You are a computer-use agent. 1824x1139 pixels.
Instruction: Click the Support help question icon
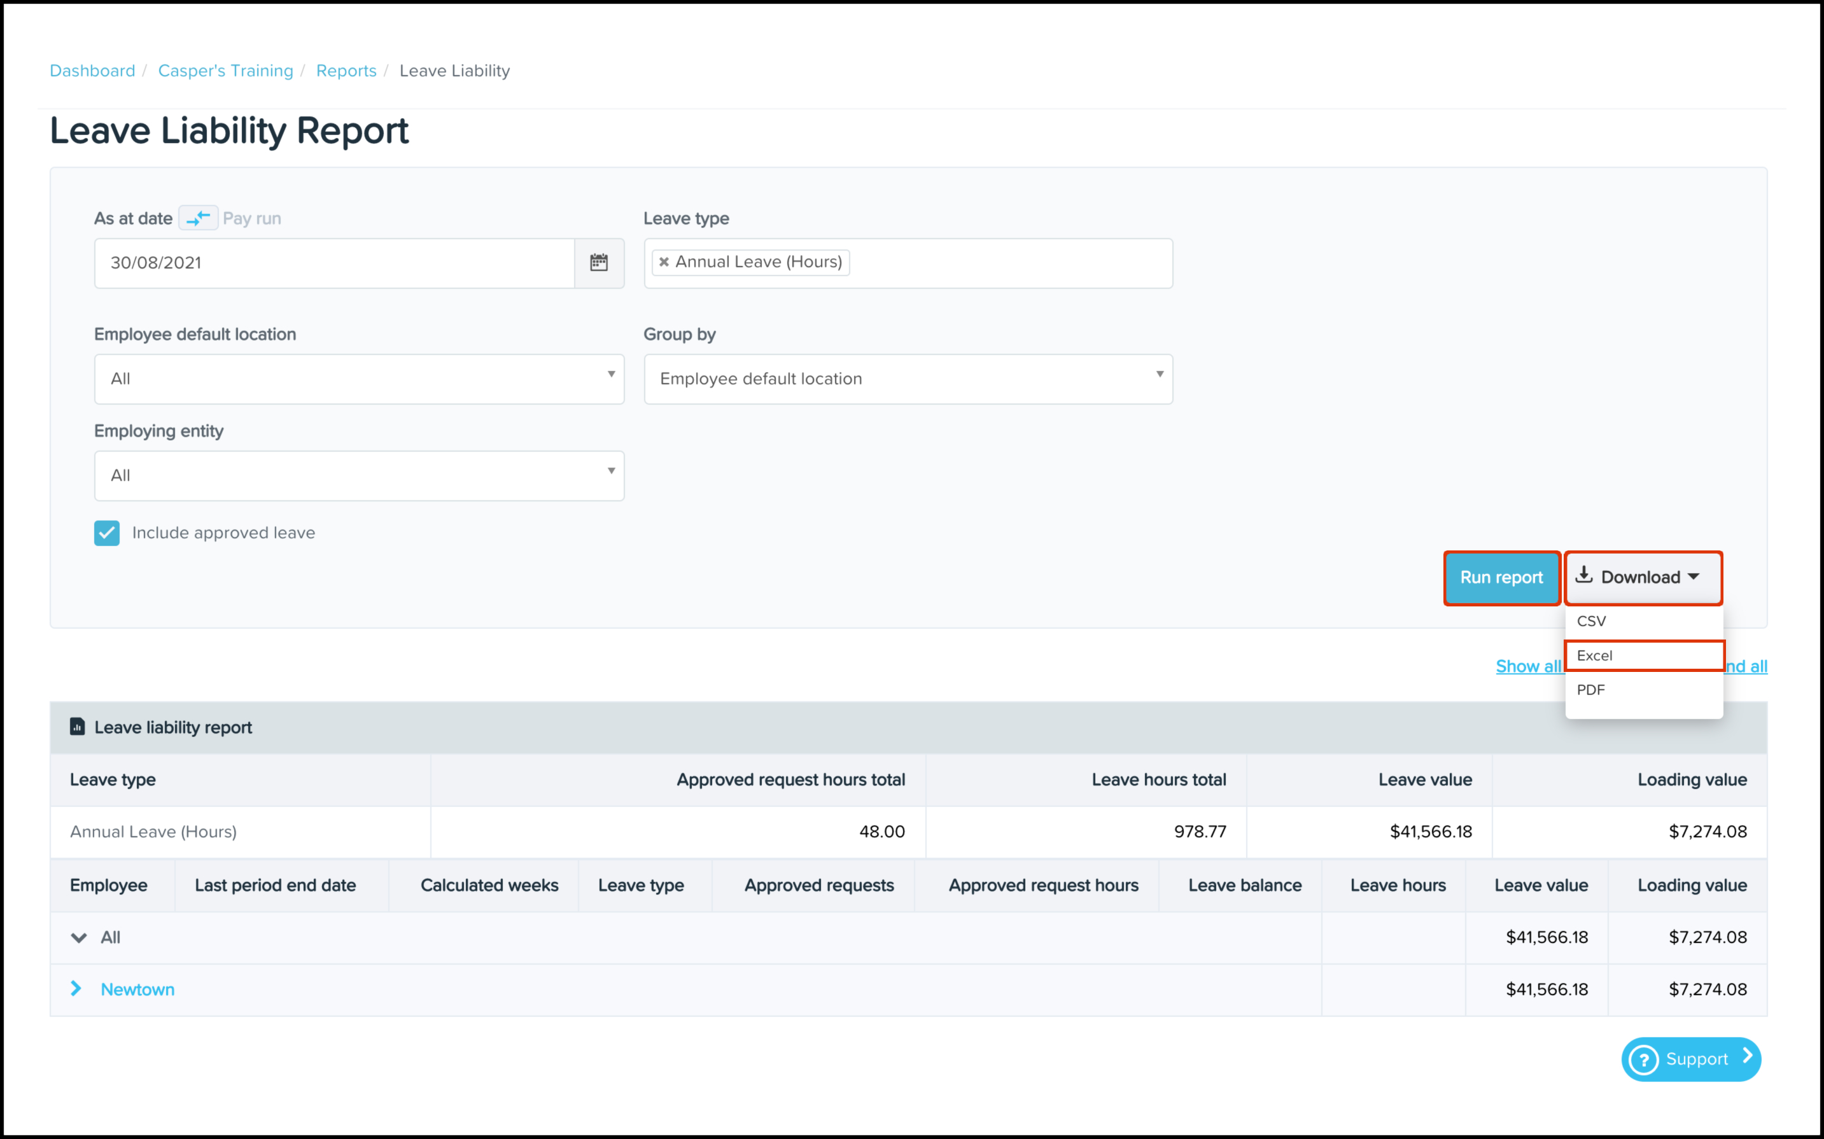(x=1643, y=1059)
